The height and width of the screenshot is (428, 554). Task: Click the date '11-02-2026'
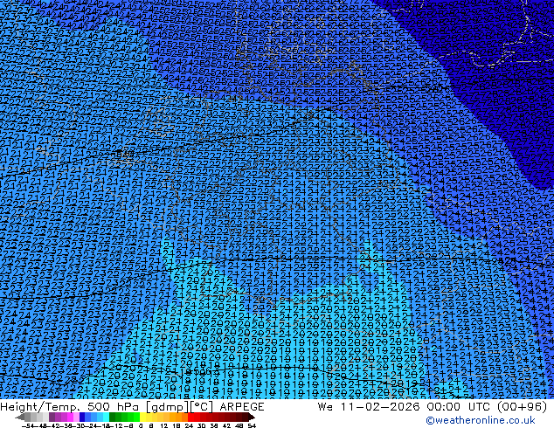[380, 407]
